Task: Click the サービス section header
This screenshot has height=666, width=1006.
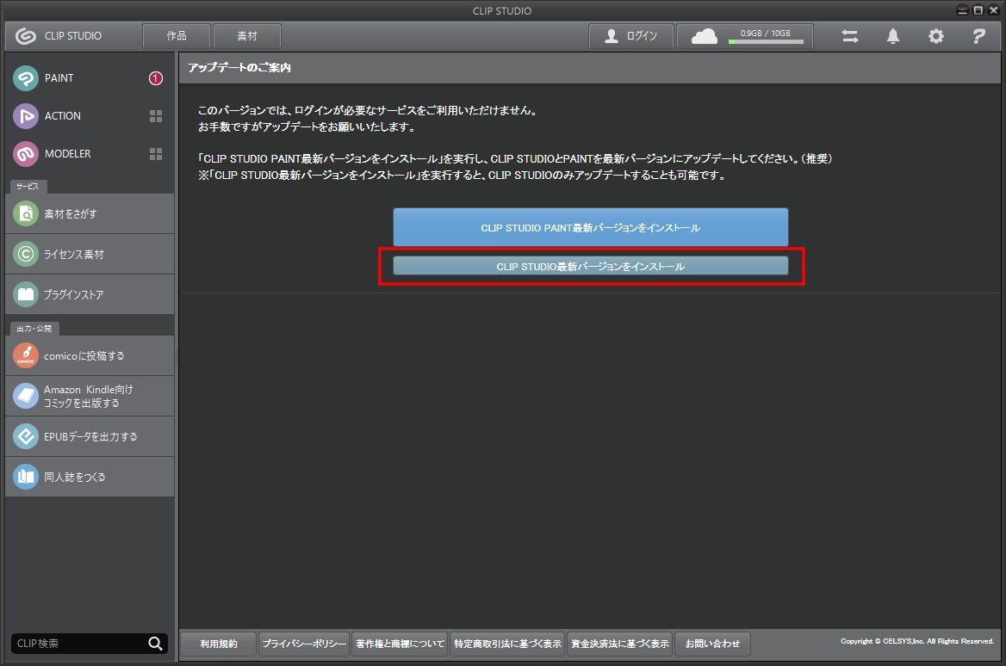Action: 28,187
